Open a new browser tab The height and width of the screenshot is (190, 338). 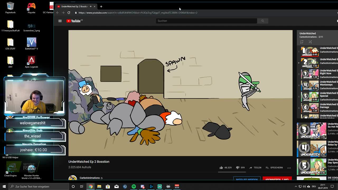coord(101,6)
